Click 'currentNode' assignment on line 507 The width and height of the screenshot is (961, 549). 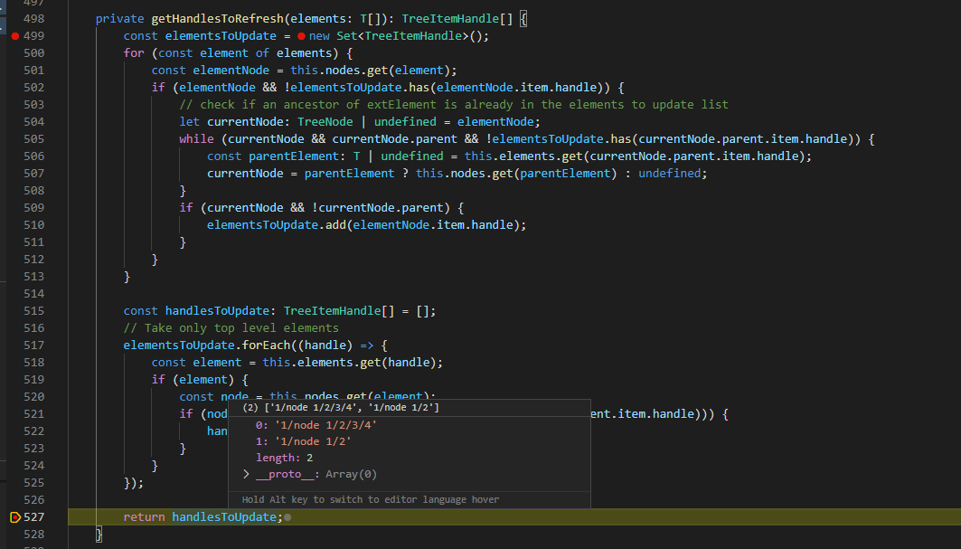pos(245,174)
